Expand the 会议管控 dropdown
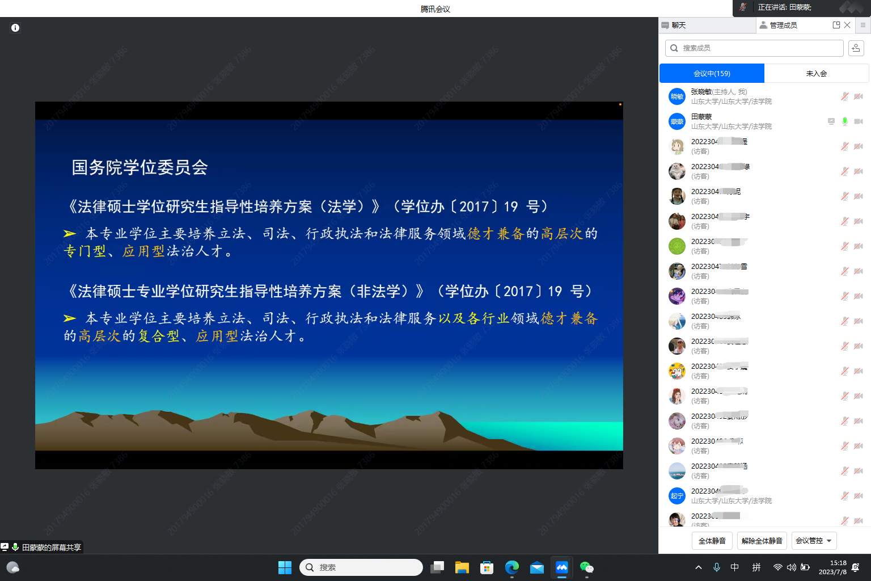 point(814,541)
